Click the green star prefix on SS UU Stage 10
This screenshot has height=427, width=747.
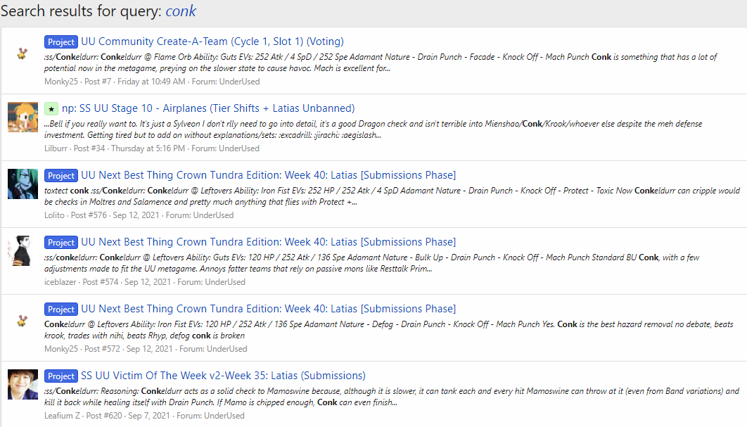click(51, 108)
